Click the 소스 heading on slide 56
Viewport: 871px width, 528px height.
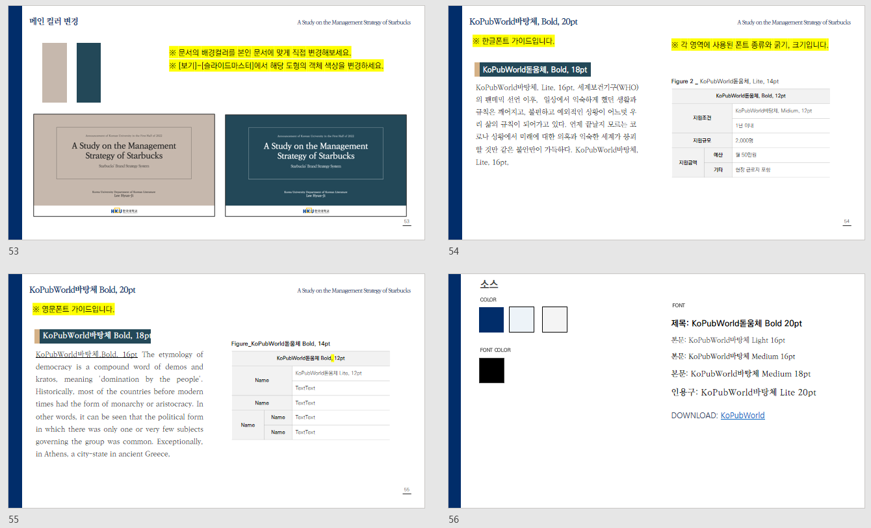pyautogui.click(x=489, y=284)
